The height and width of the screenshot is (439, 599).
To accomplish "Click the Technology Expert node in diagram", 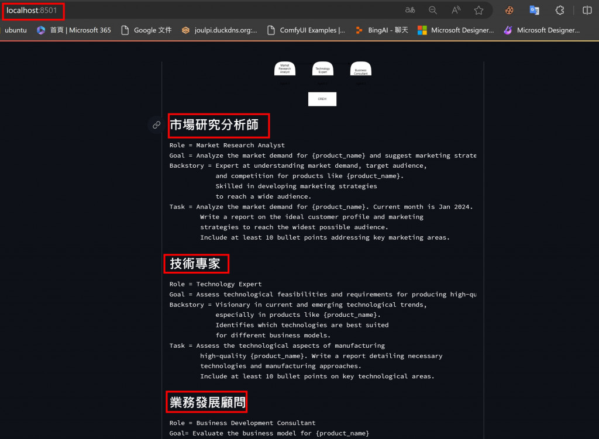I will tap(323, 69).
